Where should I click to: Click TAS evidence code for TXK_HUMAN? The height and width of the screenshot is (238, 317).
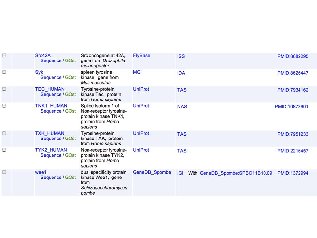click(x=182, y=134)
